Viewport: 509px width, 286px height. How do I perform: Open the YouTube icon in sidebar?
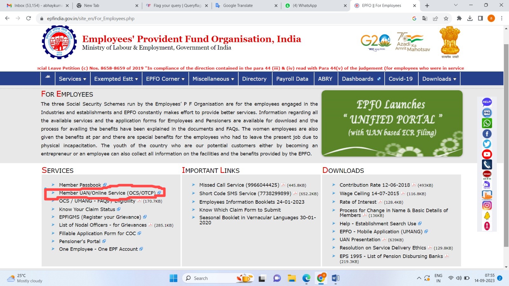click(x=487, y=154)
